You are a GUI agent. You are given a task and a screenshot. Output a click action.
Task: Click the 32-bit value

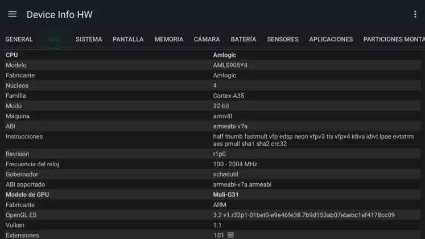(221, 106)
